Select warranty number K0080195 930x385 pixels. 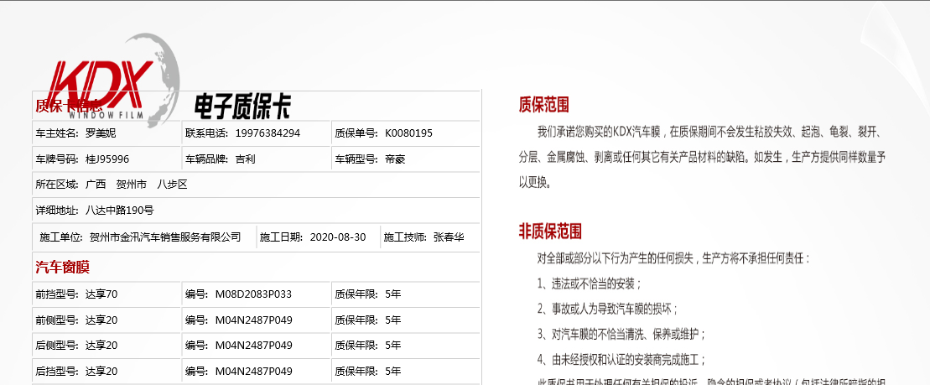[408, 133]
